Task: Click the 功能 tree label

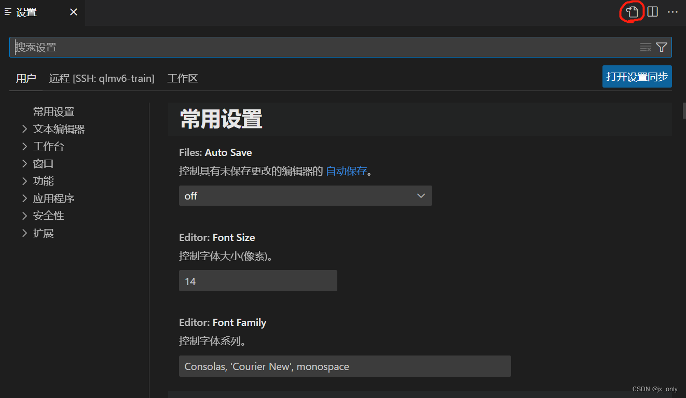Action: pyautogui.click(x=44, y=181)
